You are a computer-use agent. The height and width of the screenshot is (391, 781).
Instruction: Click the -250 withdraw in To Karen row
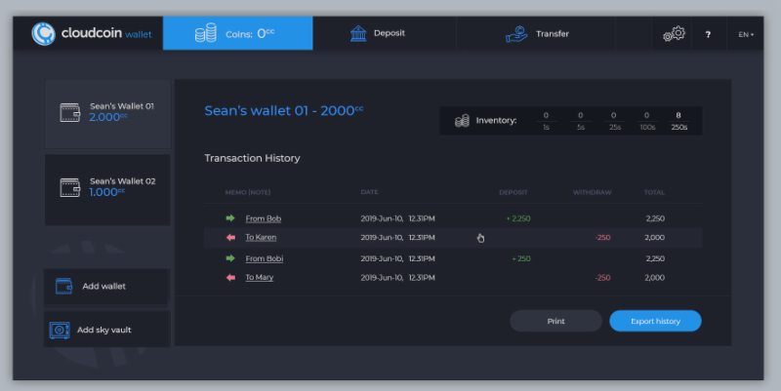pyautogui.click(x=602, y=238)
